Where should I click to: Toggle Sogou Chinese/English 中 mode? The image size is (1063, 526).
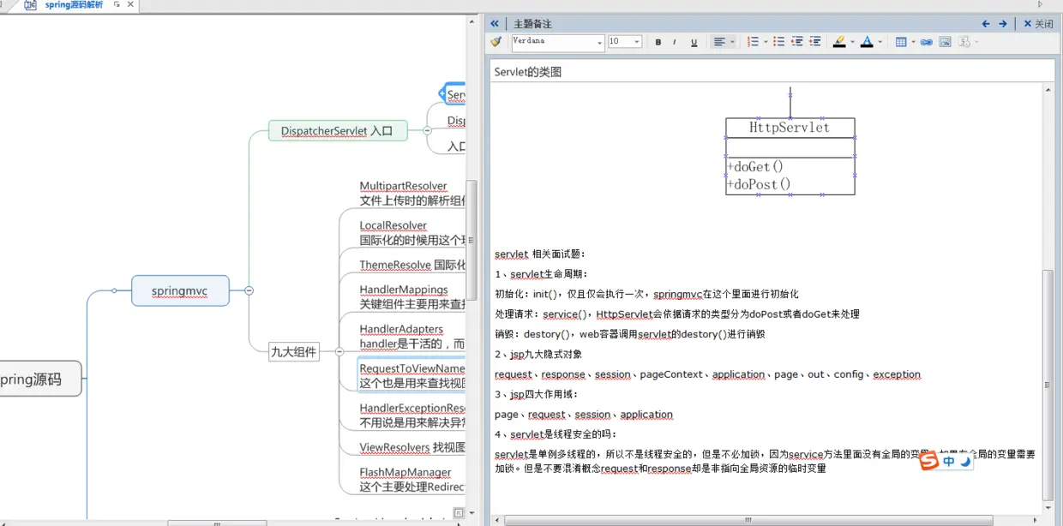click(949, 461)
